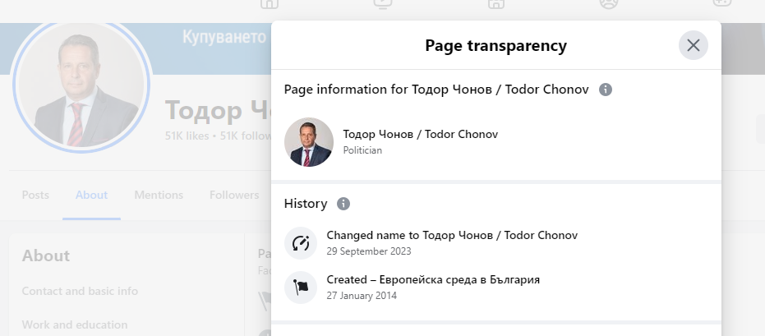765x336 pixels.
Task: Select the About tab
Action: (x=91, y=195)
